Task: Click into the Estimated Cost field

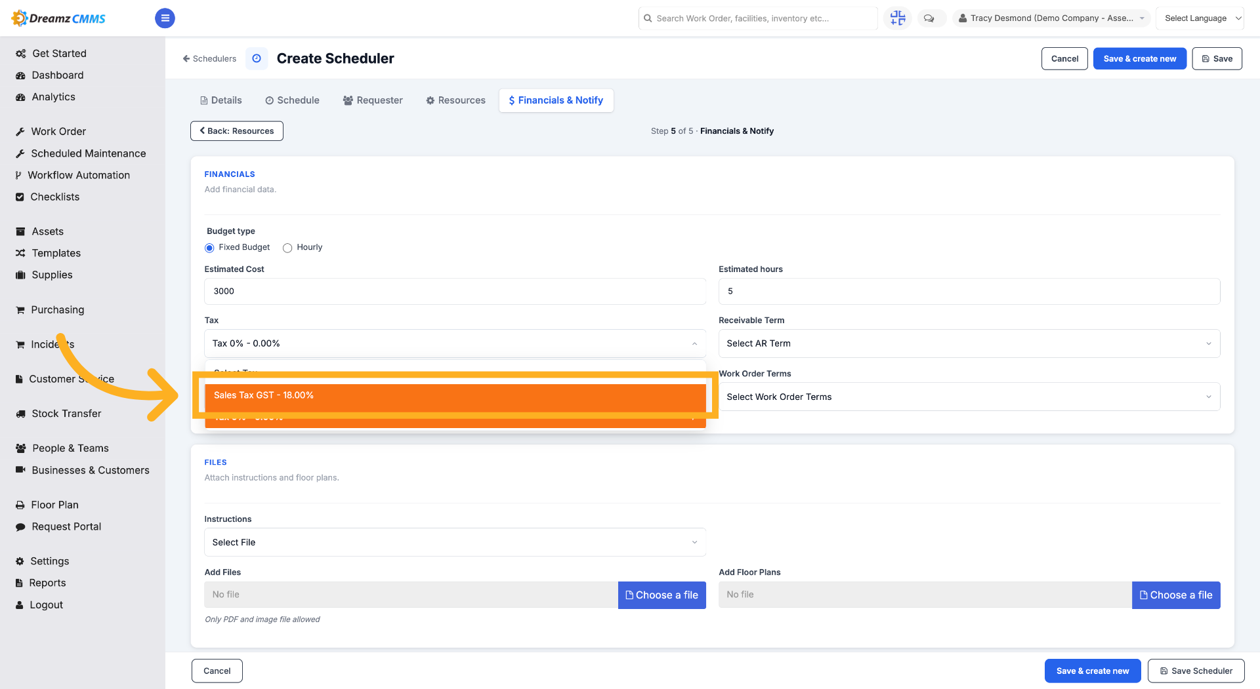Action: pos(455,291)
